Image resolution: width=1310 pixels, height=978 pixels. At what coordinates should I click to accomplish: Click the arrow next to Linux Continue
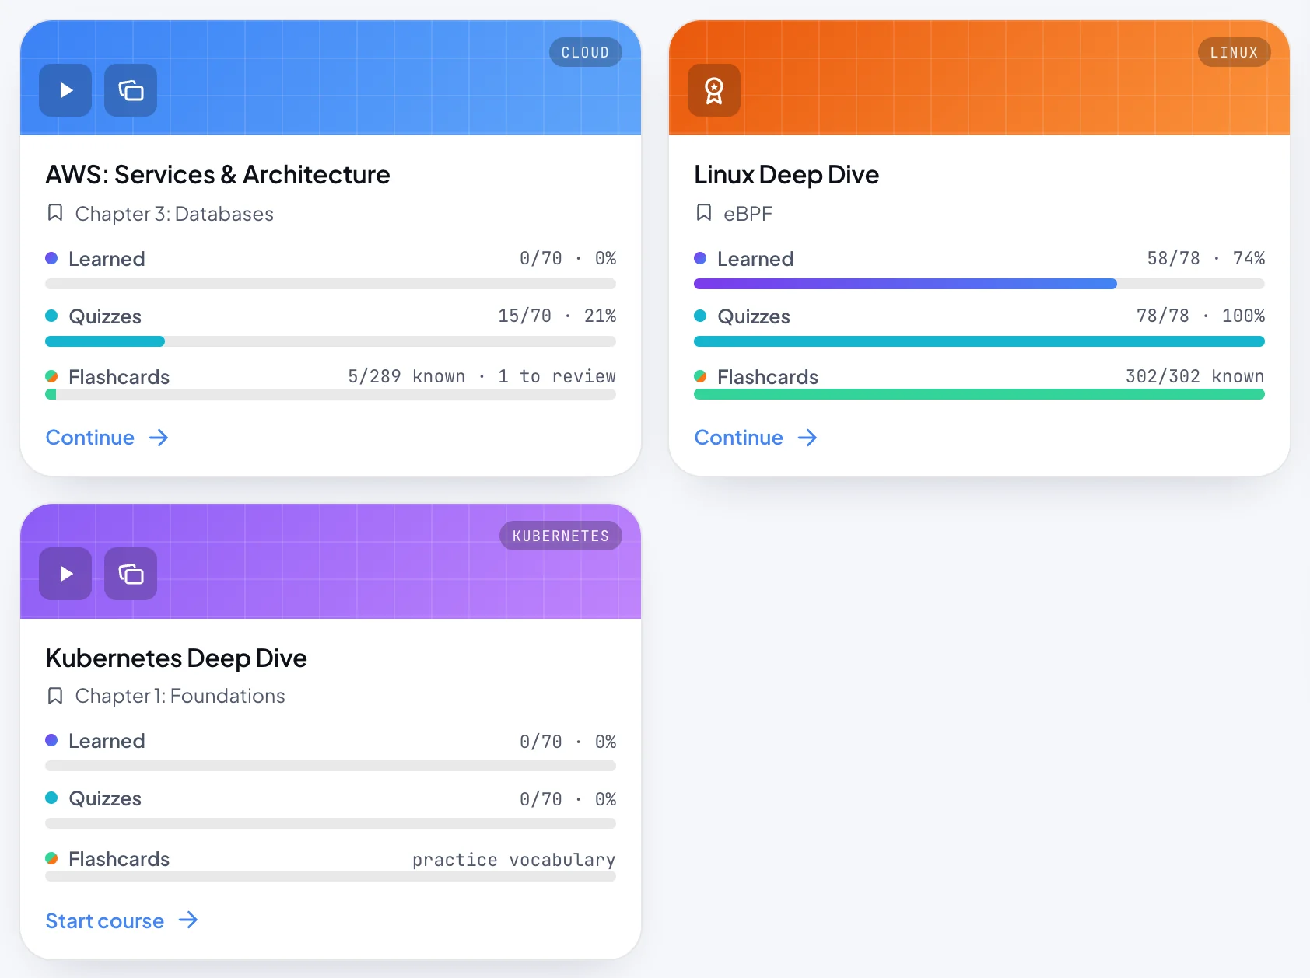[807, 438]
